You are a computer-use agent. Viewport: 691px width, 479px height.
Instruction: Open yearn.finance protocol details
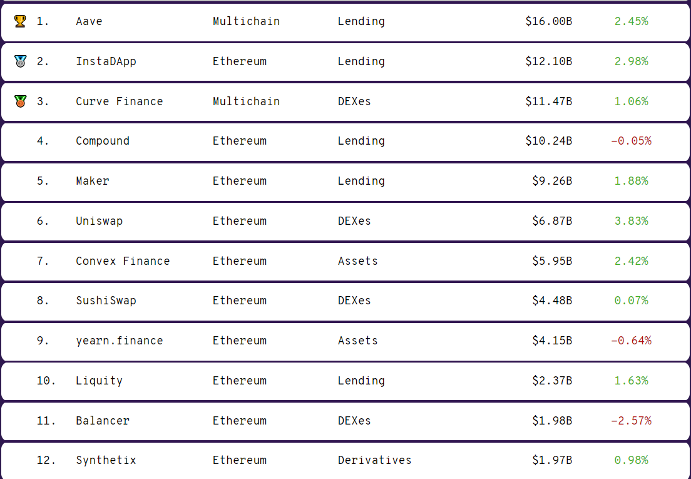pos(345,341)
